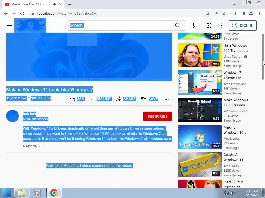Screen dimensions: 265x198
Task: Click the taskbar clock showing 12:08 AM
Action: coord(252,193)
